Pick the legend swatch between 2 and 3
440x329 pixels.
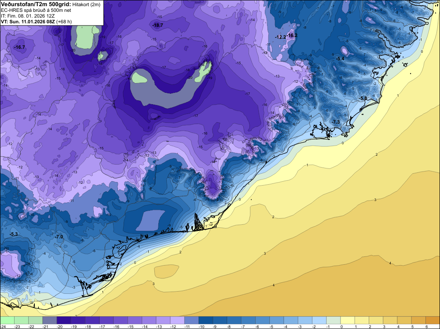376,320
